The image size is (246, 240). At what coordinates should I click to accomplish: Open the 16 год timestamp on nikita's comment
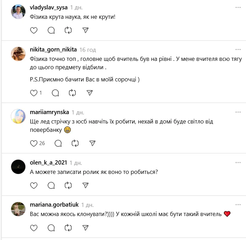pos(88,50)
